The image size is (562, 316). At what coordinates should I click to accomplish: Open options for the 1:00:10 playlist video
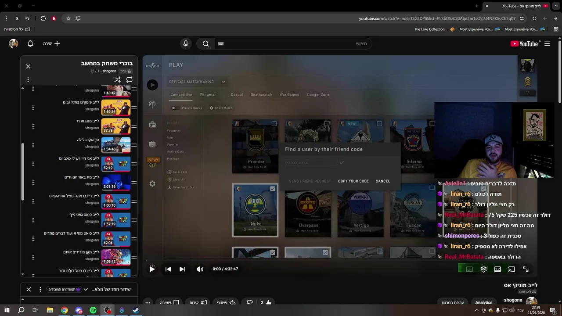pyautogui.click(x=33, y=201)
